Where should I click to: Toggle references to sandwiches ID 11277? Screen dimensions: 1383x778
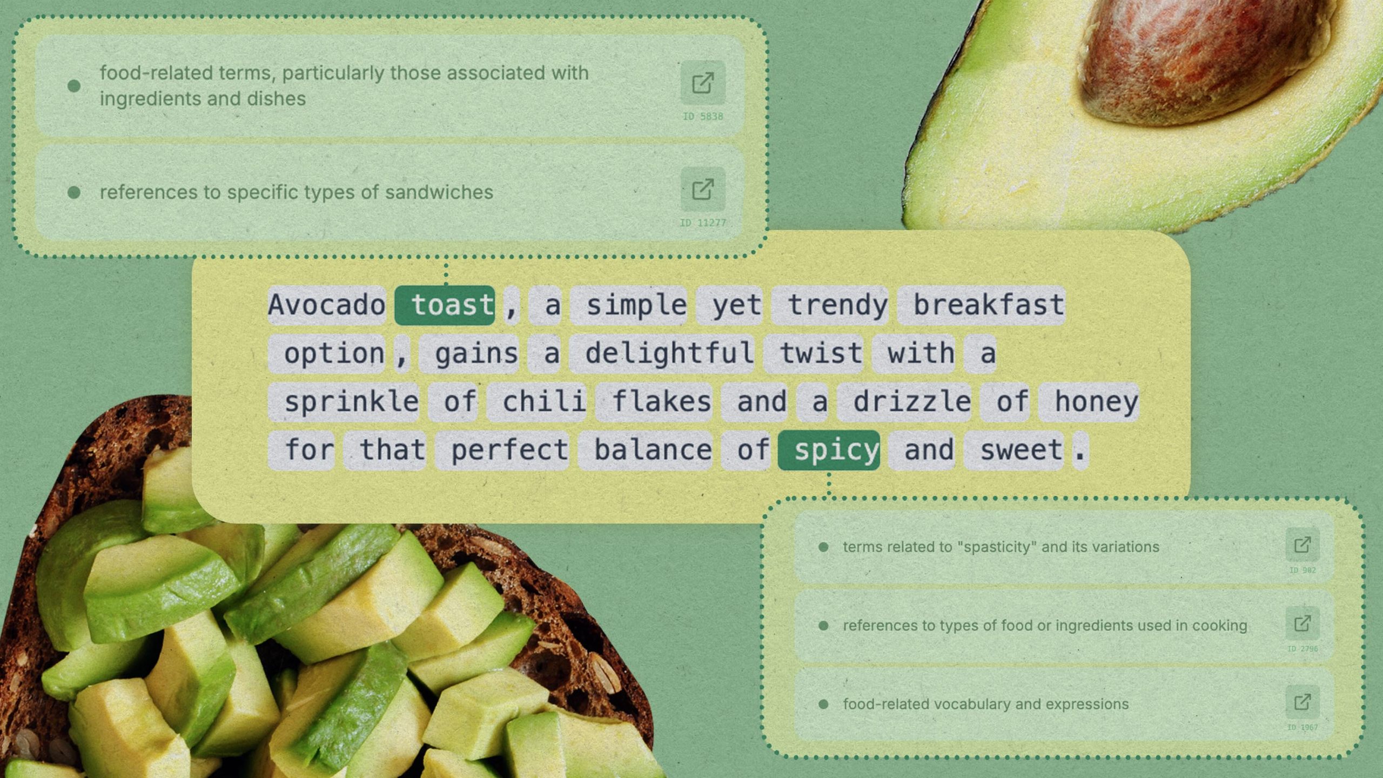74,191
